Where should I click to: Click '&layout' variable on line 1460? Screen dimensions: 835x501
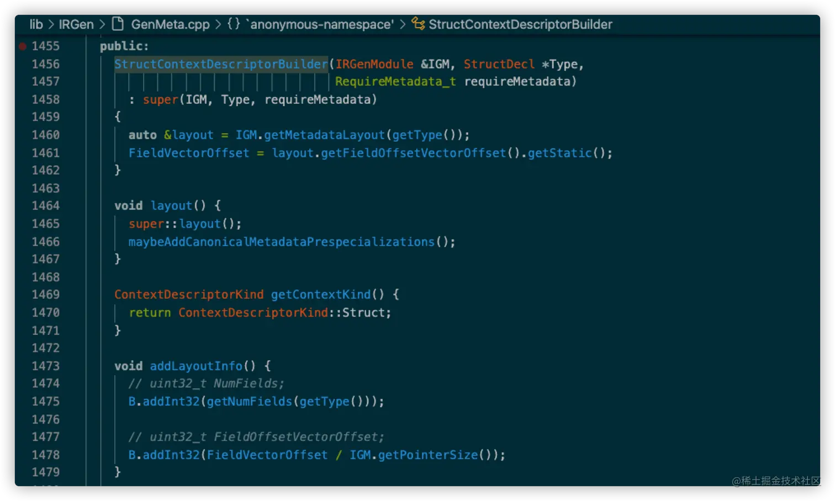188,135
